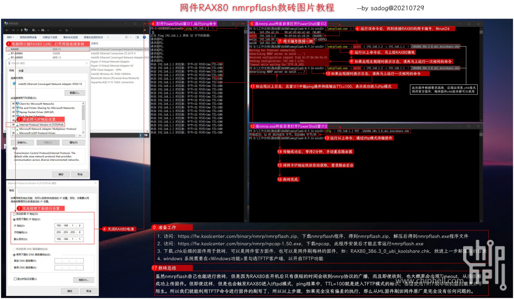Click 查看此连接的状态 in the toolbar

pyautogui.click(x=93, y=37)
